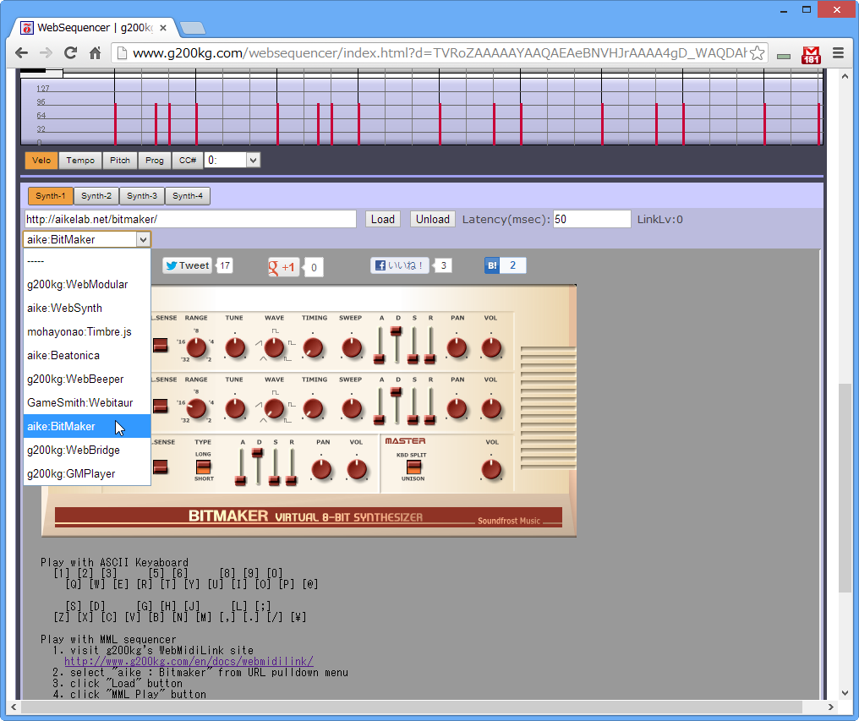Click the MASTER VOL knob

(x=491, y=469)
